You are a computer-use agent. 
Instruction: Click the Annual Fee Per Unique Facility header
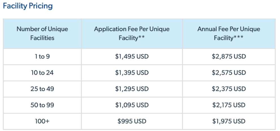coord(229,33)
